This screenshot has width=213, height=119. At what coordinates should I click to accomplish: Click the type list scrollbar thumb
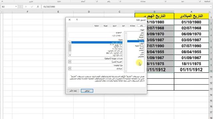click(x=70, y=48)
